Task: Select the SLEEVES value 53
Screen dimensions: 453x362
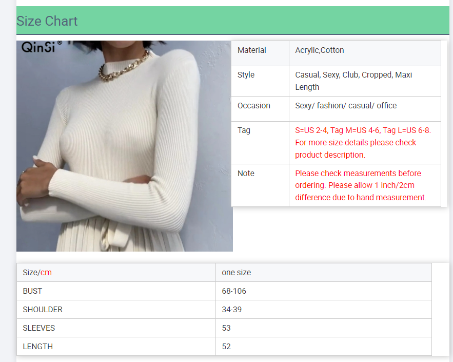Action: click(x=226, y=328)
